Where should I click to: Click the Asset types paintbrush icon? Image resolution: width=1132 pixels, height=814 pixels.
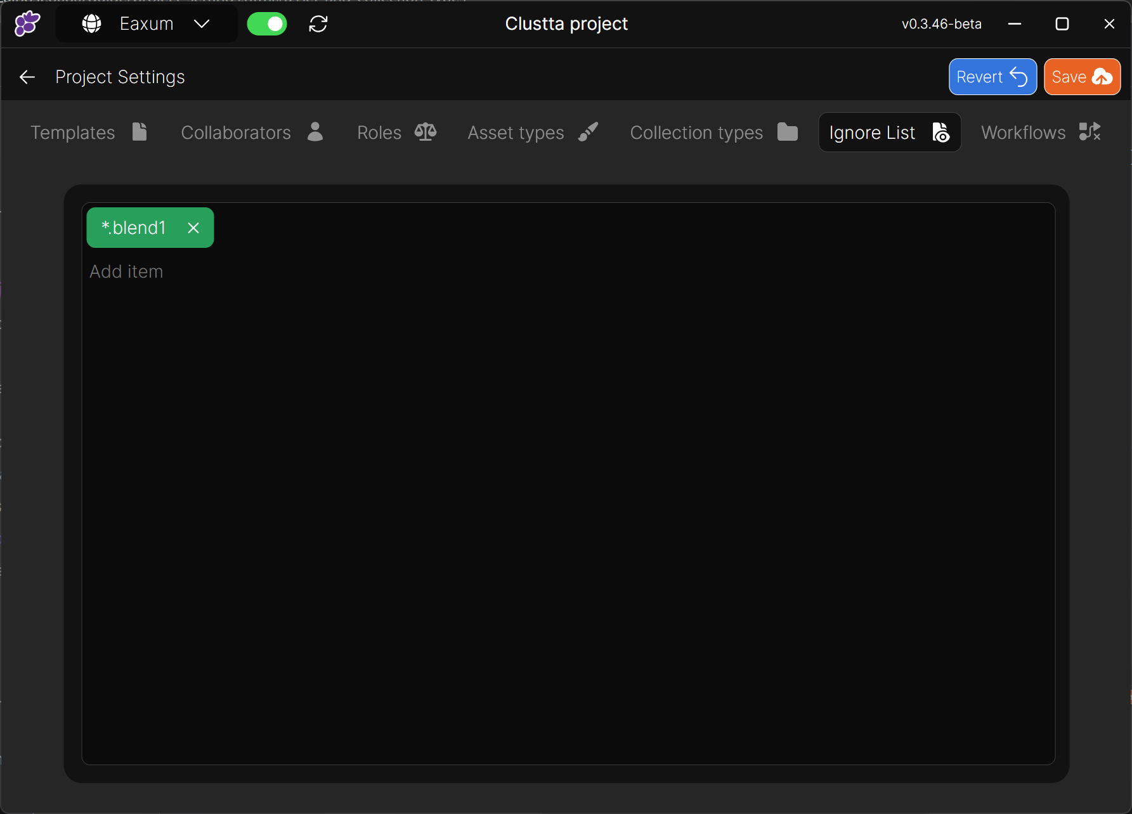coord(588,132)
